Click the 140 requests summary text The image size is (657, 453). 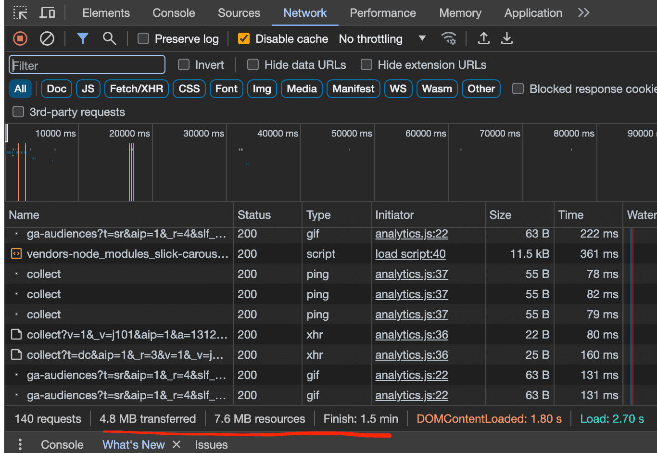(48, 419)
